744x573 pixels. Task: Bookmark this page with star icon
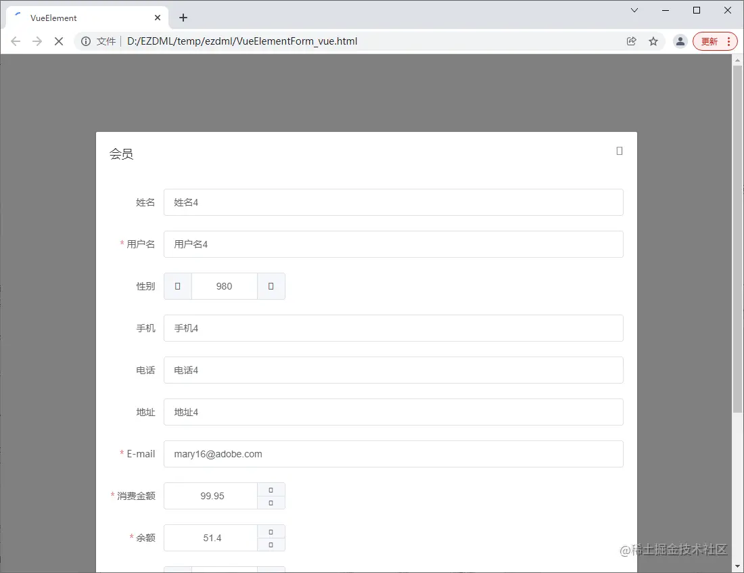pyautogui.click(x=653, y=41)
